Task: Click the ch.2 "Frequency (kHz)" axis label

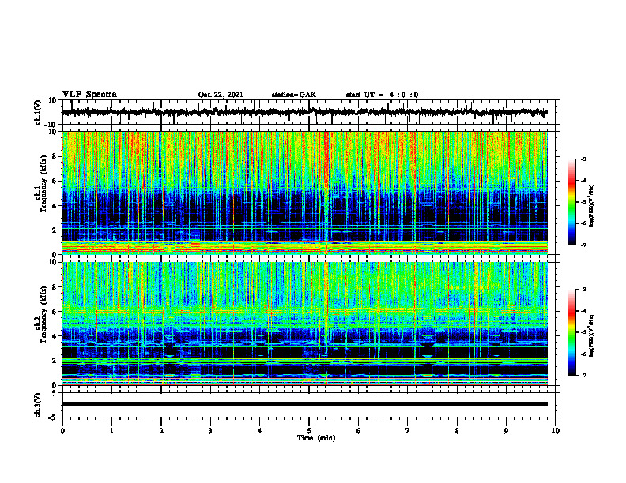Action: tap(43, 314)
